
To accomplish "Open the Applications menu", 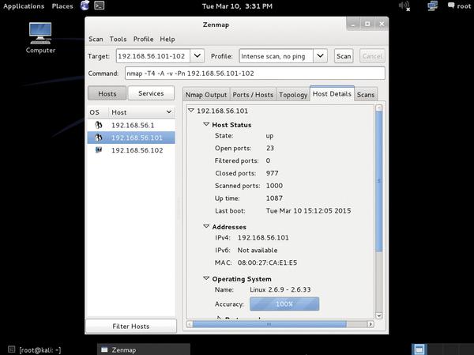I will [24, 6].
